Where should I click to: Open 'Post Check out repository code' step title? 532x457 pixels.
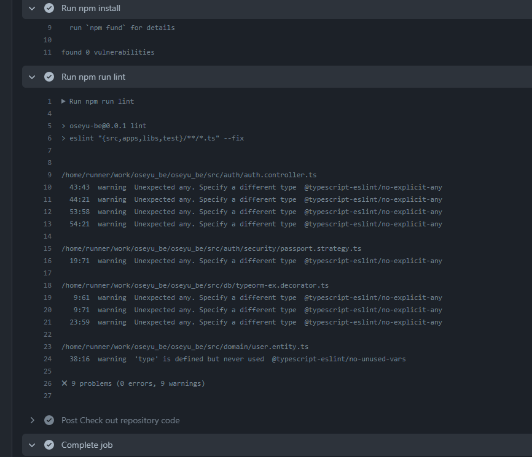(x=120, y=420)
